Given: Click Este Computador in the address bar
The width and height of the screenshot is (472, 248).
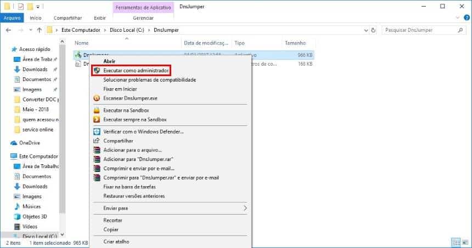Looking at the screenshot, I should [81, 30].
